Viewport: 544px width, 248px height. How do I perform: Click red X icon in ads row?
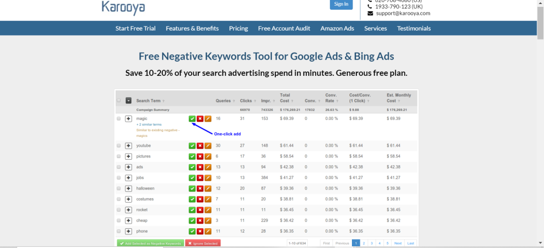point(200,167)
